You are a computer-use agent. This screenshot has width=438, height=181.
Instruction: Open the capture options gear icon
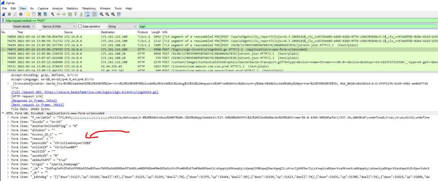pyautogui.click(x=21, y=14)
